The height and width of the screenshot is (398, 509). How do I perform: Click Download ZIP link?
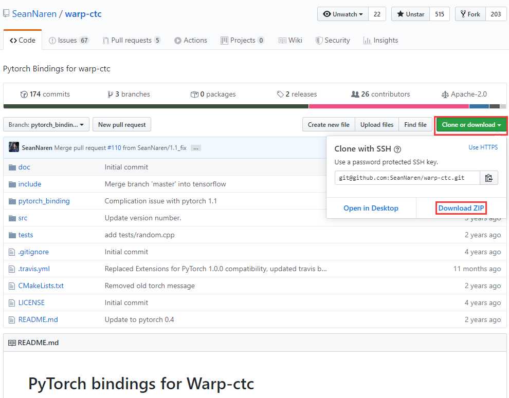[461, 208]
